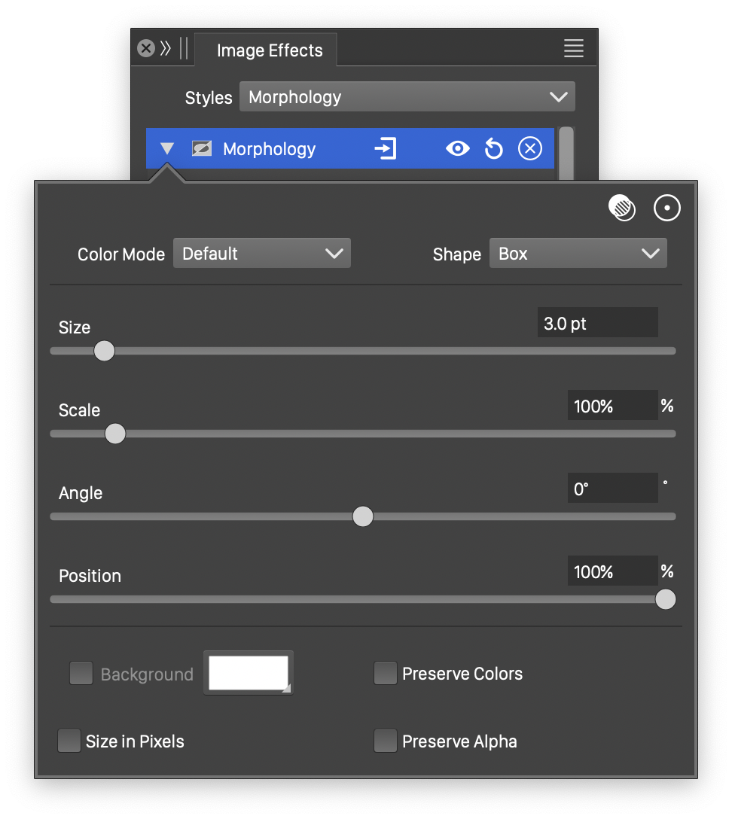Toggle Morphology effect visibility eye
Viewport: 732px width, 819px height.
[x=457, y=149]
